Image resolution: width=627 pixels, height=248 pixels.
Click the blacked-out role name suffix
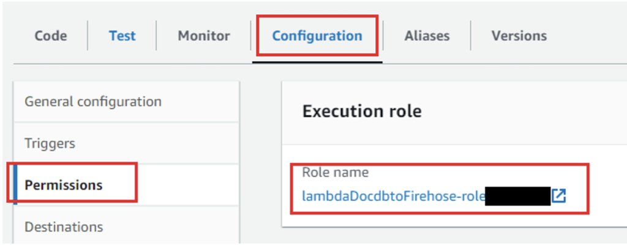517,197
